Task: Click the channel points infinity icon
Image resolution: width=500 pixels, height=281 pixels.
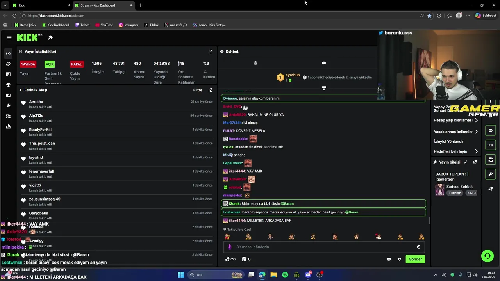Action: (x=230, y=259)
